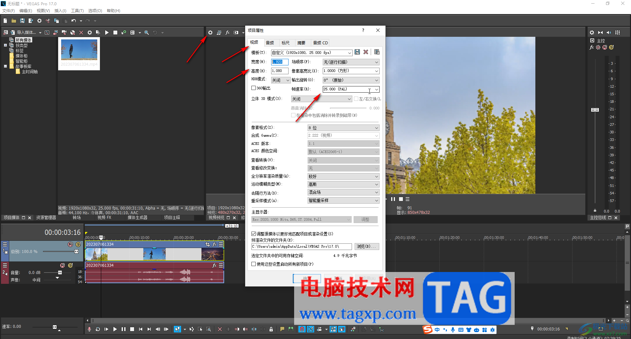Switch to the Transitions panel tab

tap(77, 218)
